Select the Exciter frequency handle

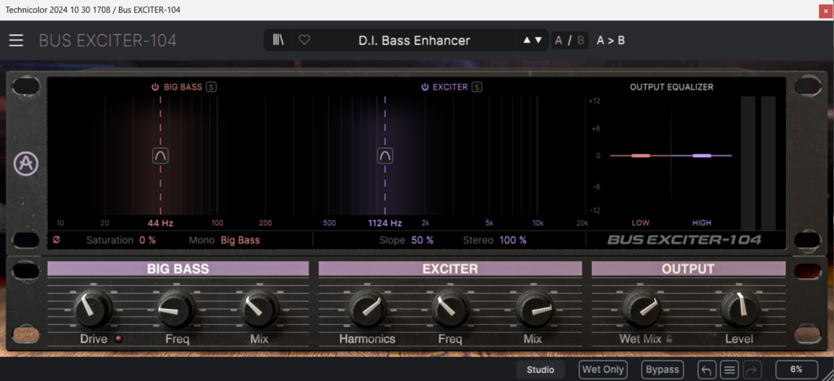click(385, 155)
